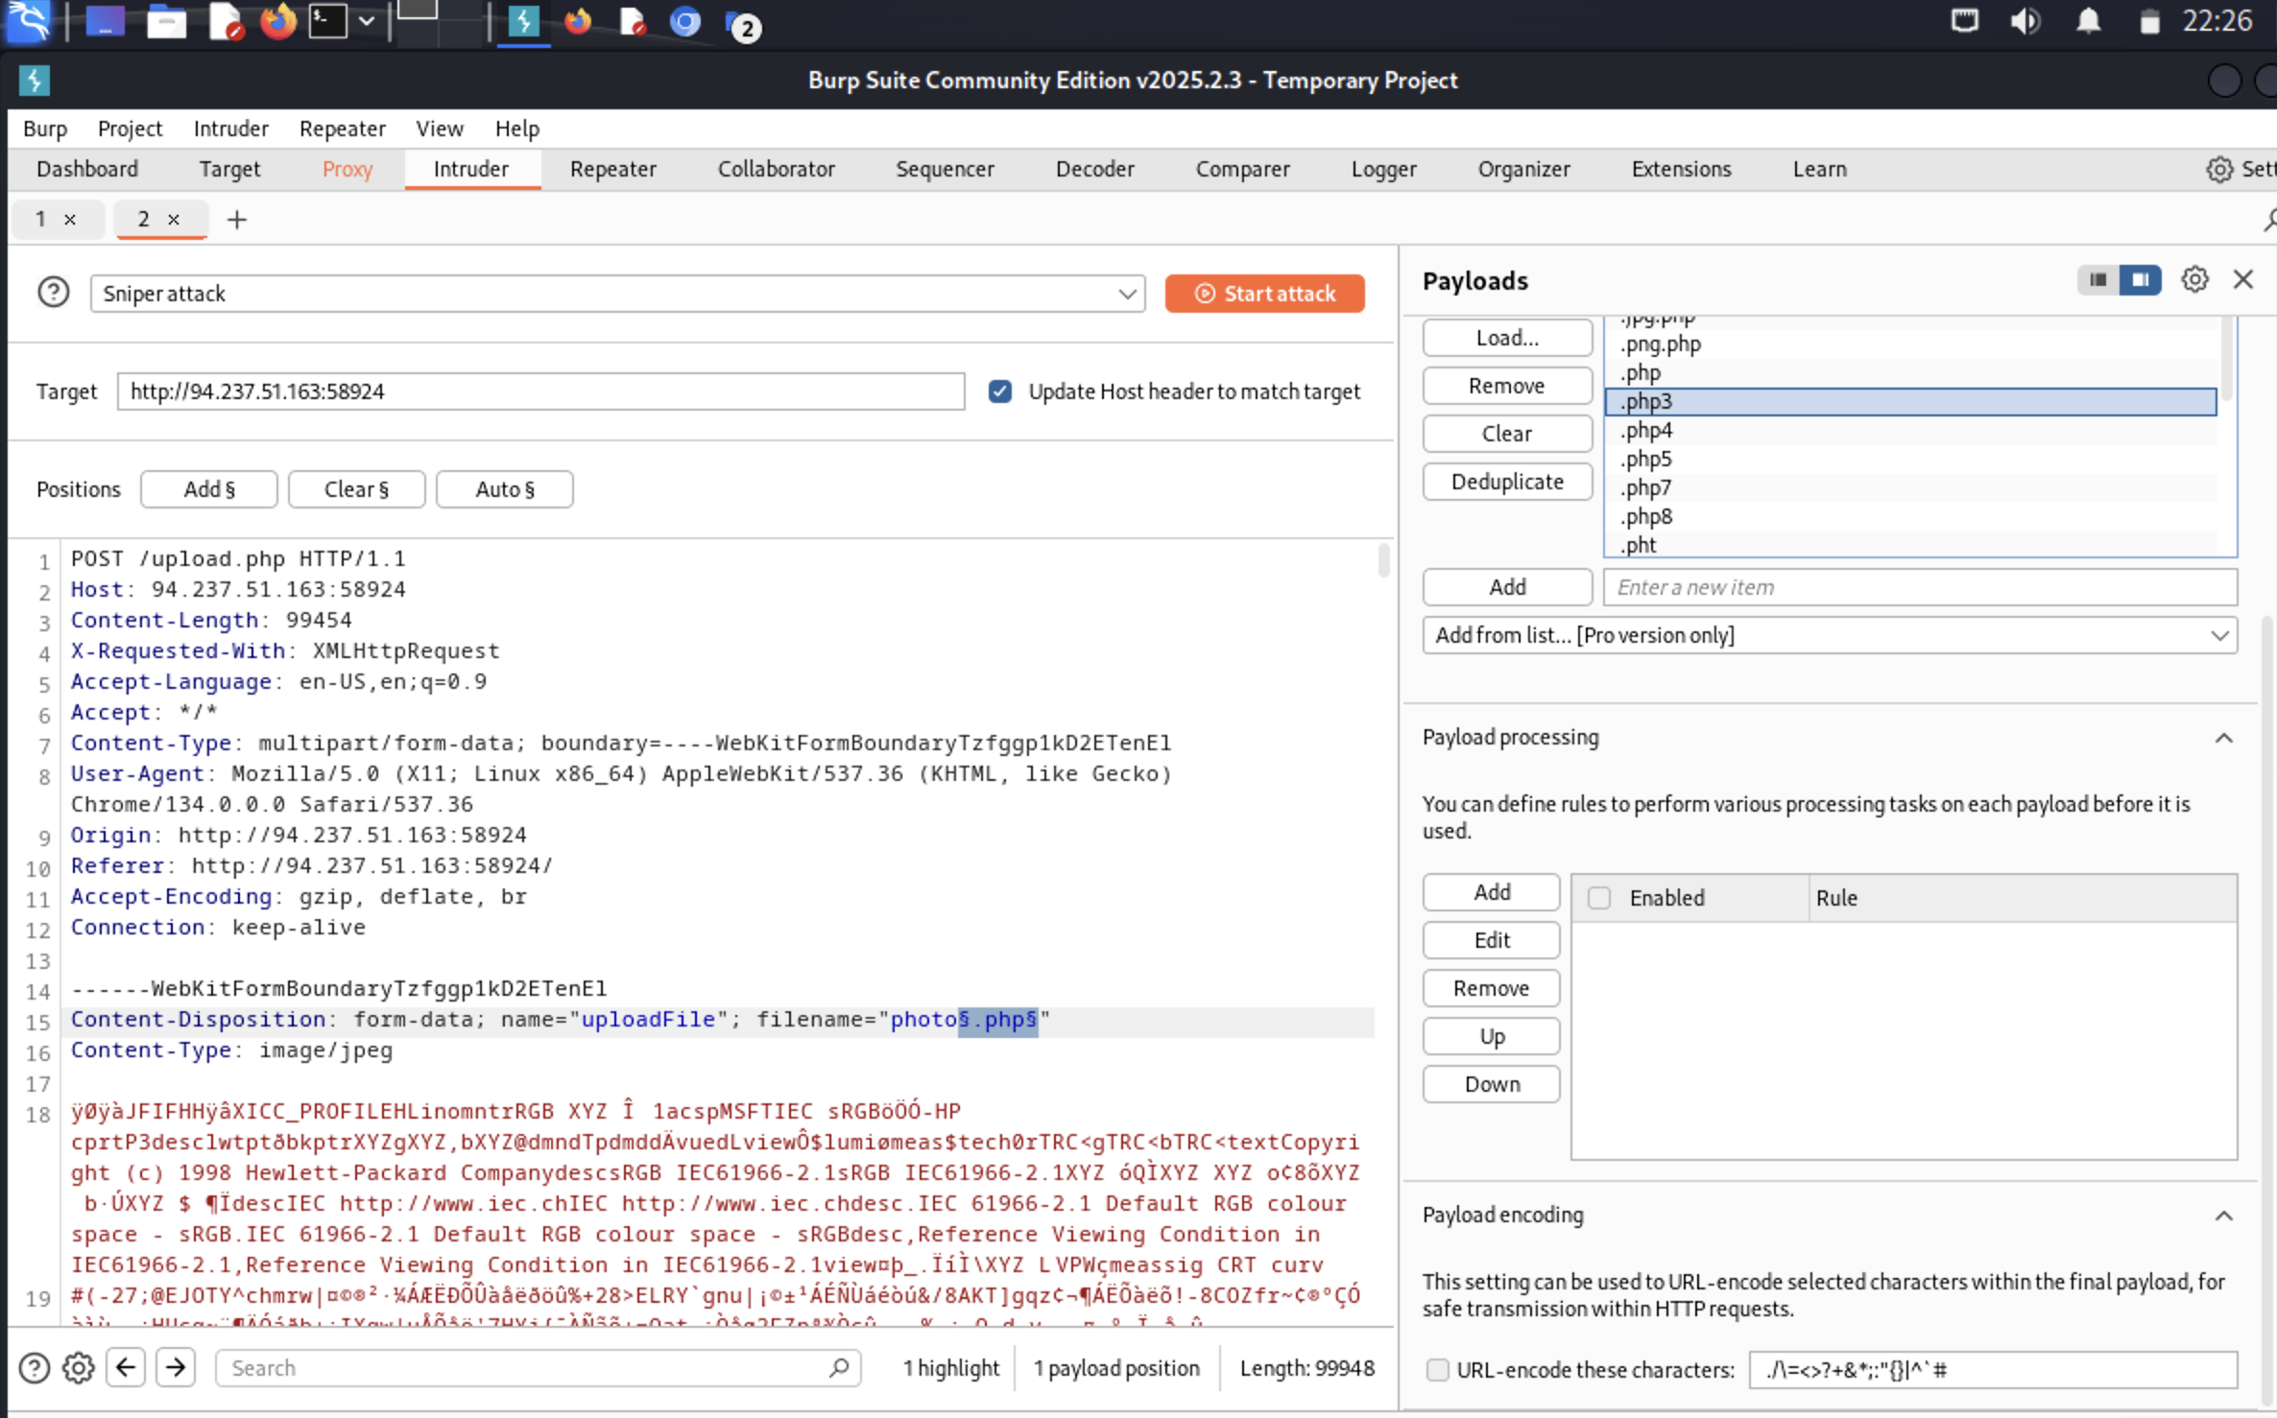Image resolution: width=2277 pixels, height=1418 pixels.
Task: Click the Deduplicate payloads button
Action: coord(1507,482)
